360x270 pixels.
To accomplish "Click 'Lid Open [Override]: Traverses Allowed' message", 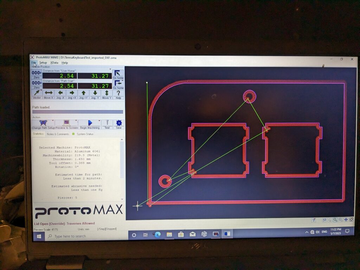I will [x=64, y=223].
